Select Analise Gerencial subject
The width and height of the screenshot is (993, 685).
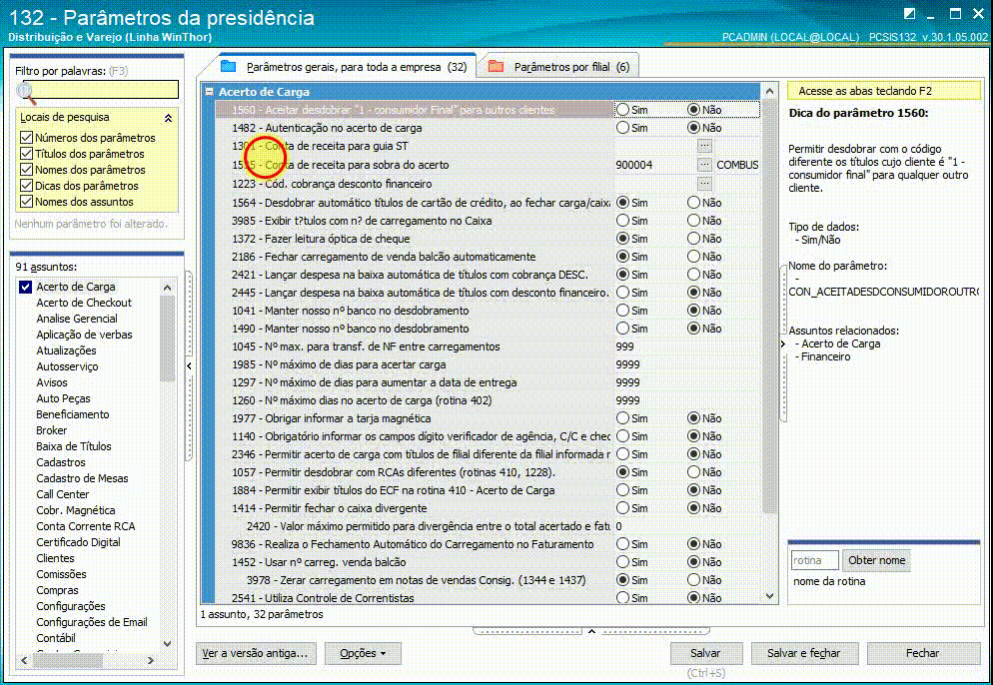point(77,319)
